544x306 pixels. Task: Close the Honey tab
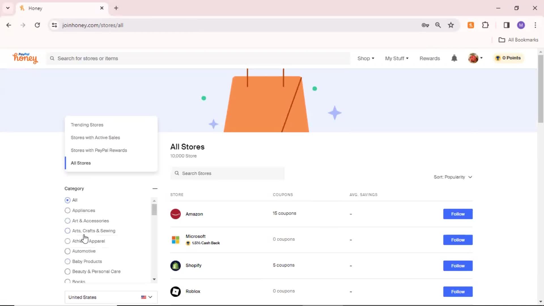[x=102, y=8]
